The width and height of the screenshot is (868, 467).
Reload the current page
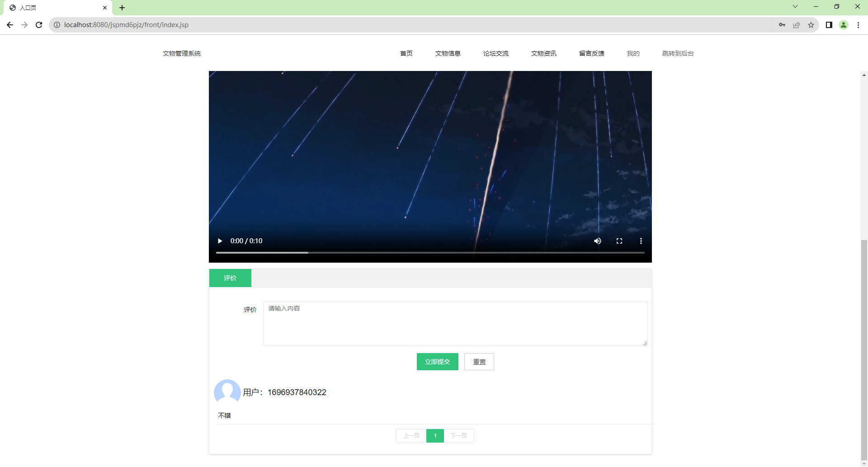coord(39,25)
